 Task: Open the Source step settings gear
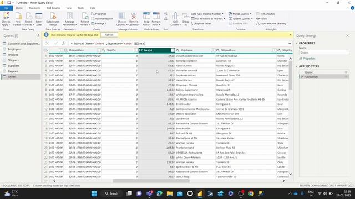pos(346,72)
